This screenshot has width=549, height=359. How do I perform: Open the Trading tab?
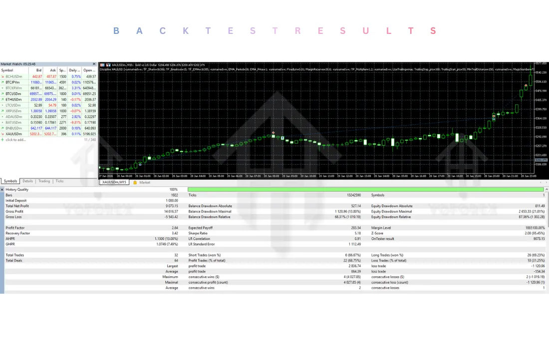(44, 181)
